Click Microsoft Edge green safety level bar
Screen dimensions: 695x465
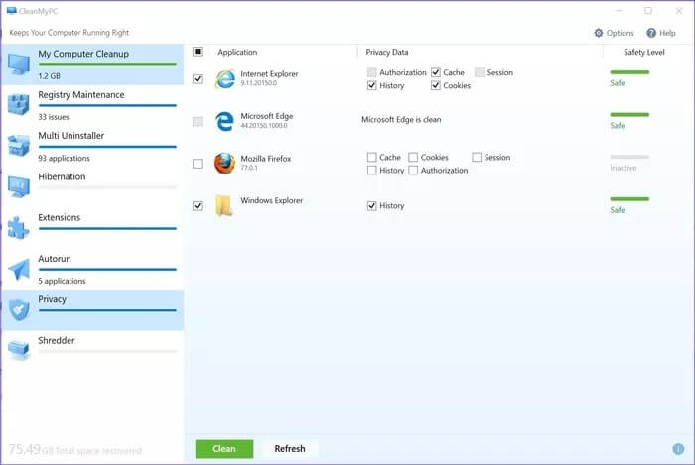coord(629,115)
